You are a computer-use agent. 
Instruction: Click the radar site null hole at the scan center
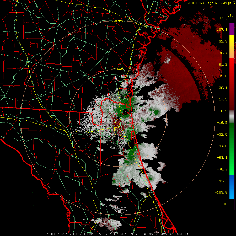click(x=125, y=111)
